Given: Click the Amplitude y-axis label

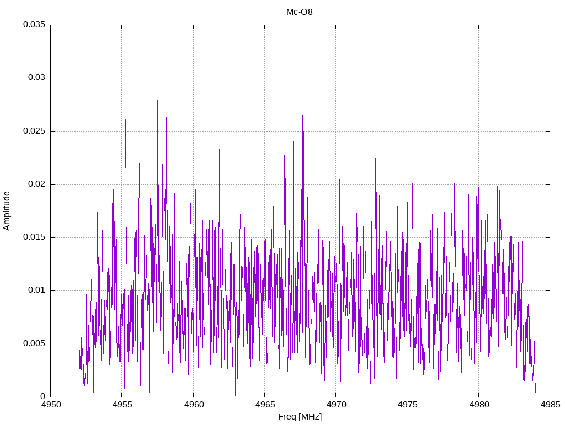Looking at the screenshot, I should click(x=7, y=211).
